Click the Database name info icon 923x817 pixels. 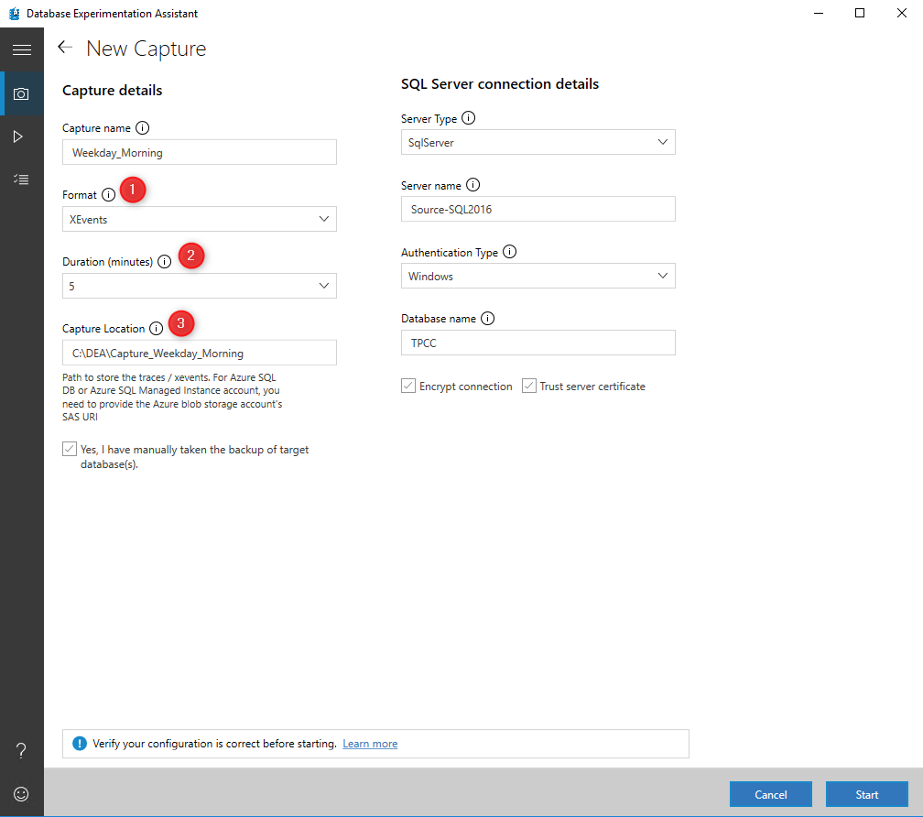(x=487, y=318)
